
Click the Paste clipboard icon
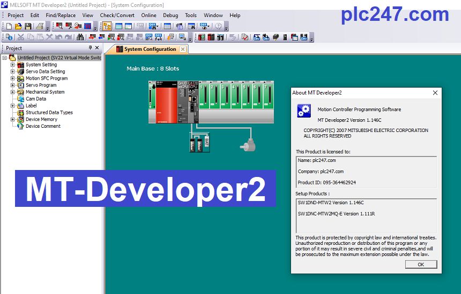click(40, 37)
